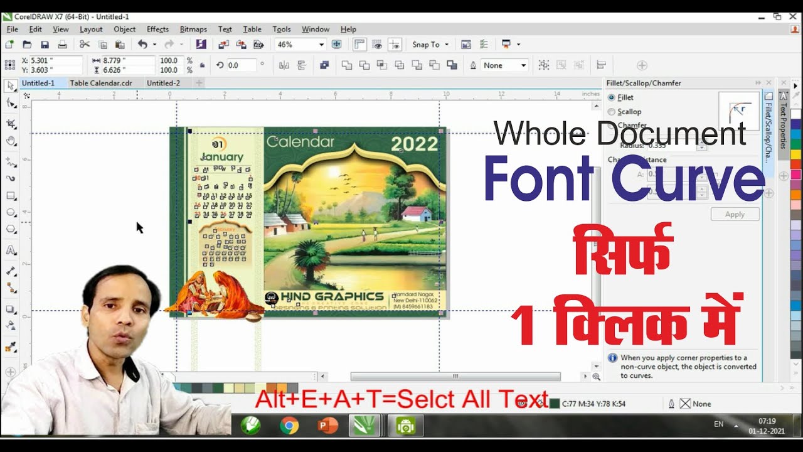
Task: Select the Pan hand tool
Action: tap(11, 141)
